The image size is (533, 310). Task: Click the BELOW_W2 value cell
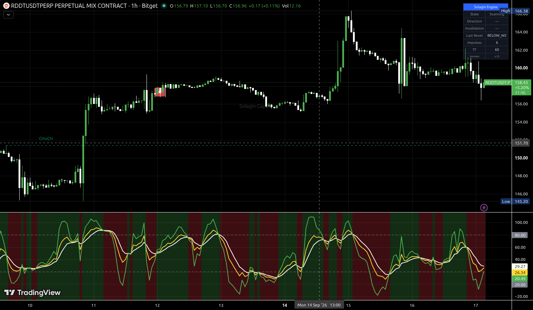(x=497, y=36)
